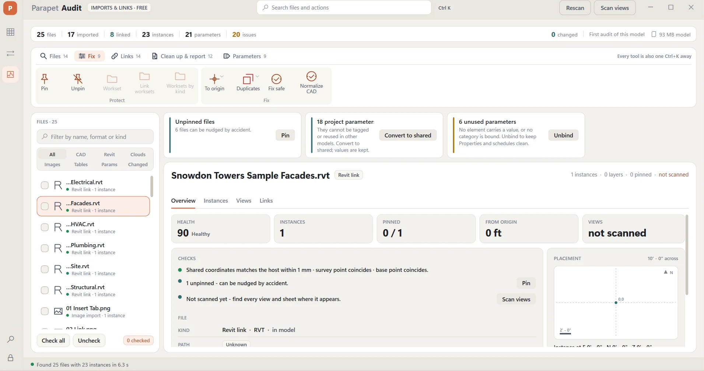The image size is (704, 371).
Task: Tick the checkbox for ...Facades.rvt
Action: tap(45, 206)
